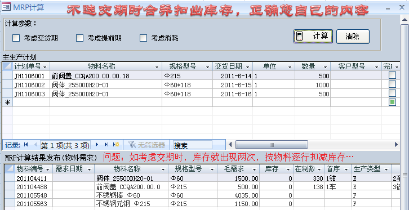Image resolution: width=409 pixels, height=210 pixels.
Task: Click the new blank record navigation icon
Action: (116, 145)
